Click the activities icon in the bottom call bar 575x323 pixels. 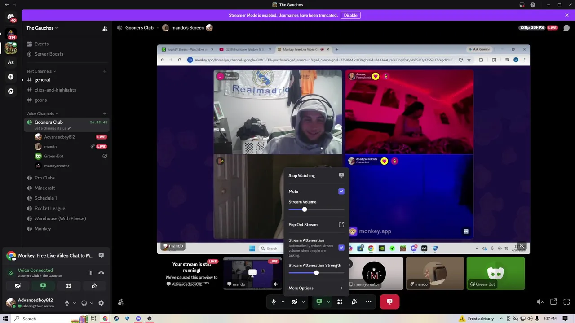point(340,302)
